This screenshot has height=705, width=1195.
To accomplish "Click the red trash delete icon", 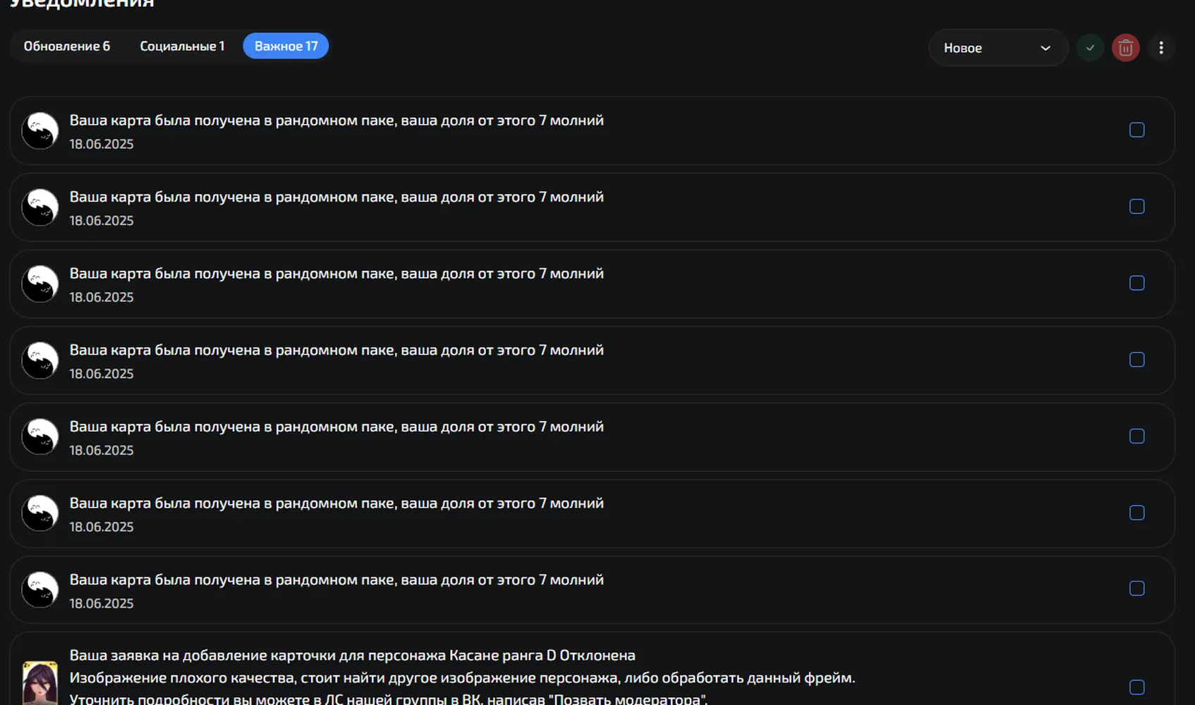I will 1126,48.
